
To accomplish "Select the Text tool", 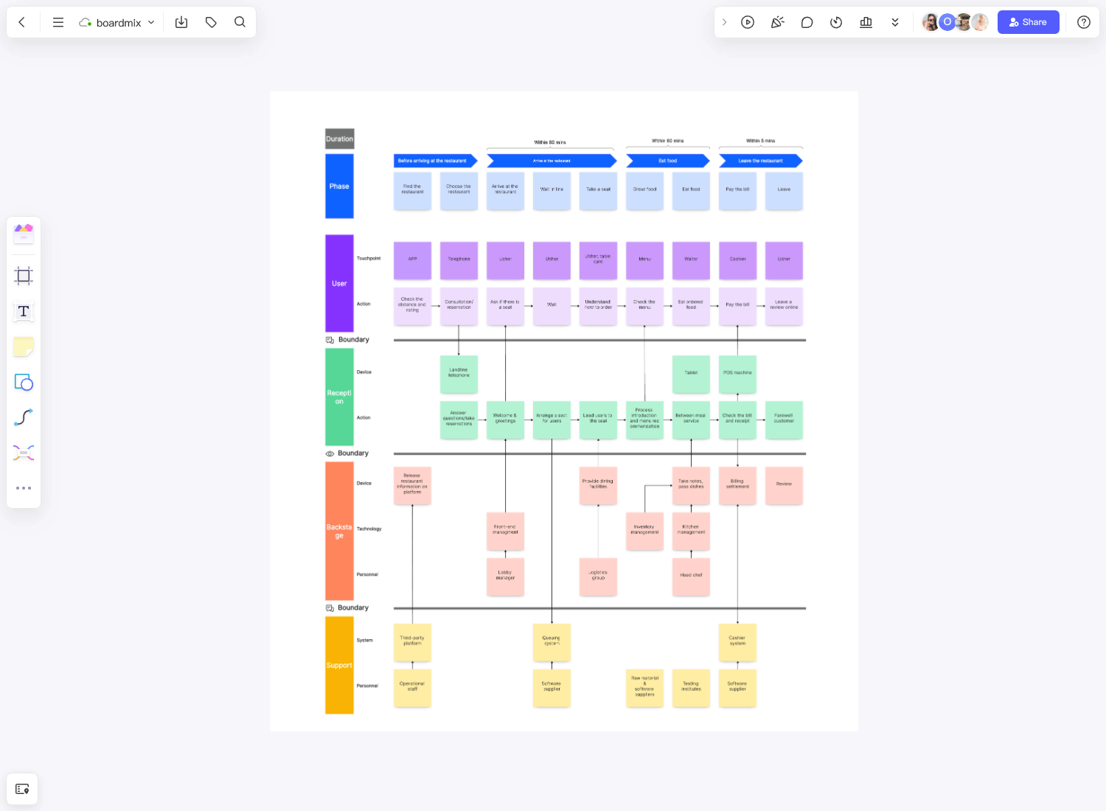I will click(x=24, y=311).
